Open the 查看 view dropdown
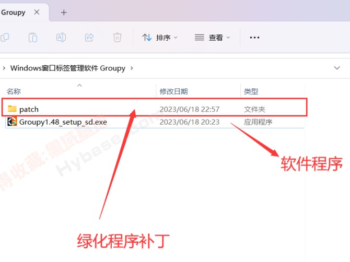Viewport: 350px width, 262px height. point(212,38)
